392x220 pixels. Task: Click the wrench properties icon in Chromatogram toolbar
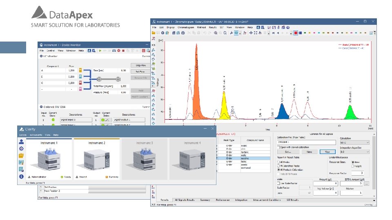(x=231, y=33)
